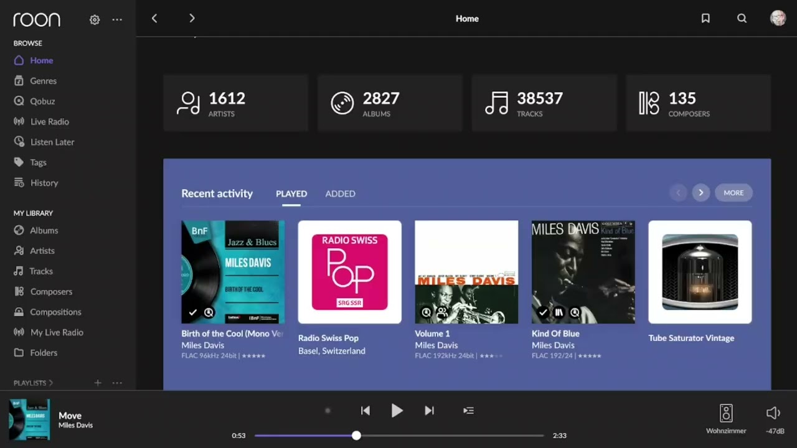Click library checkmark on Kind Of Blue cover
The image size is (797, 448).
(x=543, y=312)
